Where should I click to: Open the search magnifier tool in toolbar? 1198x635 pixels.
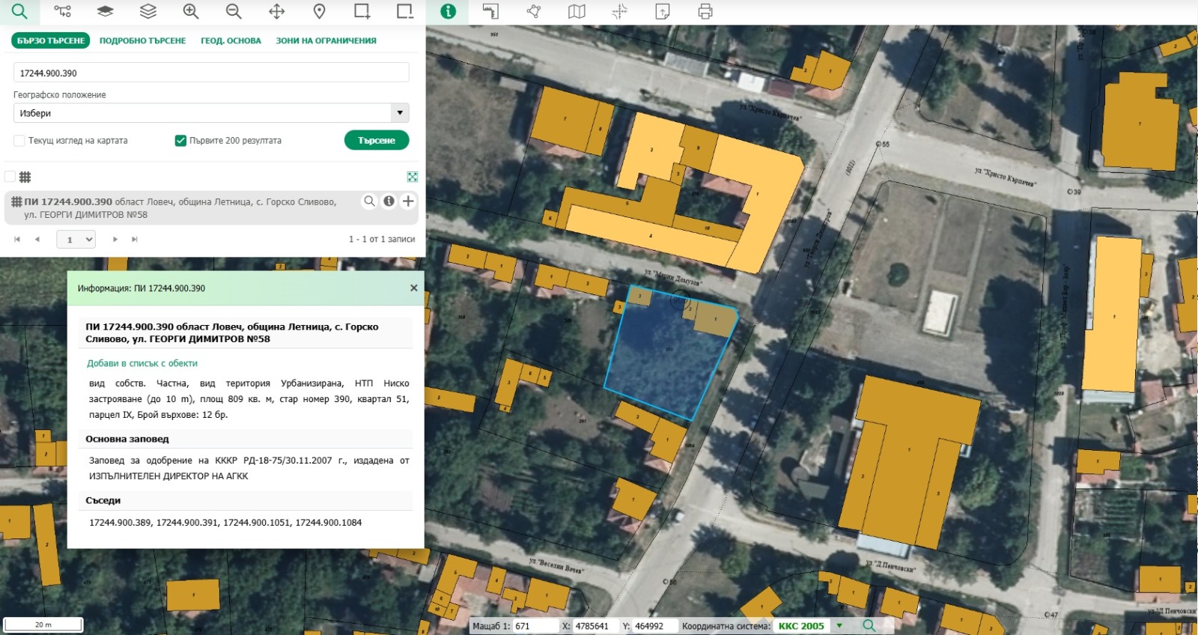19,11
